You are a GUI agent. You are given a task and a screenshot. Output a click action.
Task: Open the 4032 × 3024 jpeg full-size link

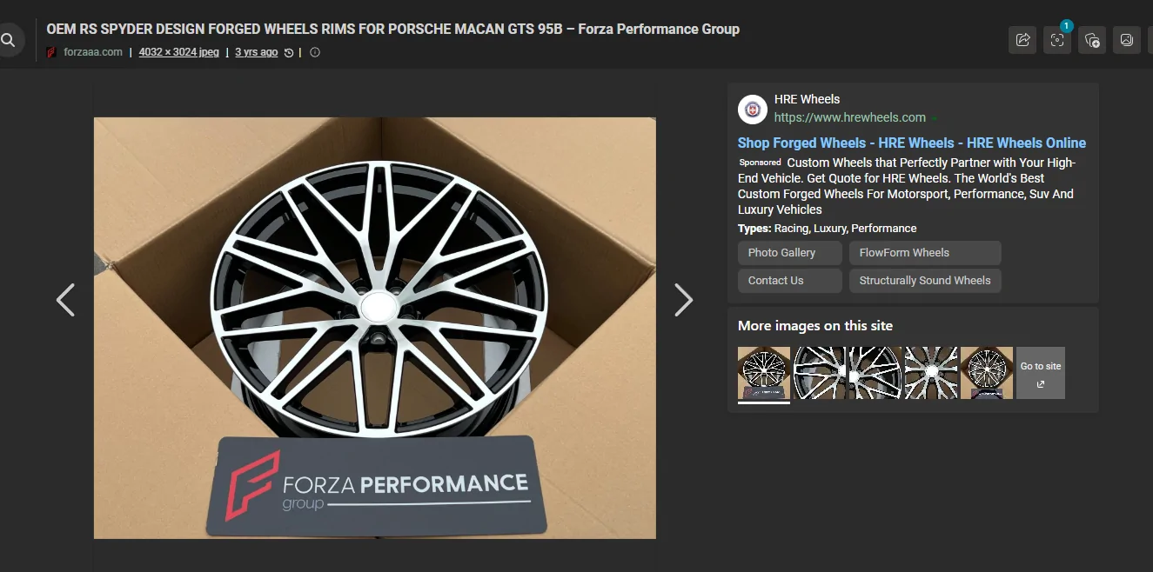pos(178,51)
